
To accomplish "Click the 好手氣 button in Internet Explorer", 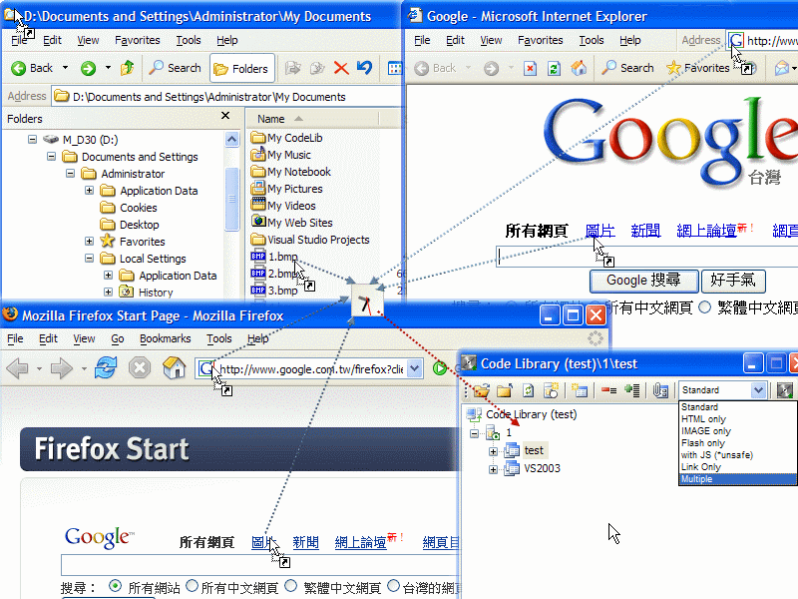I will (x=733, y=281).
